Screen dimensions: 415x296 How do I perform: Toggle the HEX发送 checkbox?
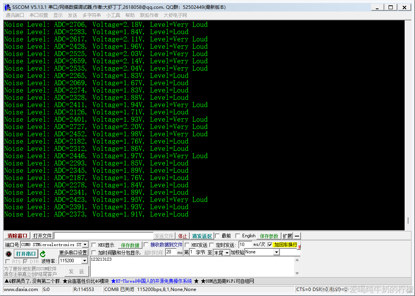pyautogui.click(x=187, y=245)
